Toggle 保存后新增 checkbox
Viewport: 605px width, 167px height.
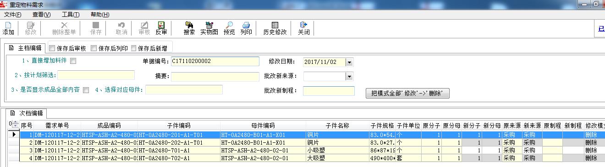(134, 48)
